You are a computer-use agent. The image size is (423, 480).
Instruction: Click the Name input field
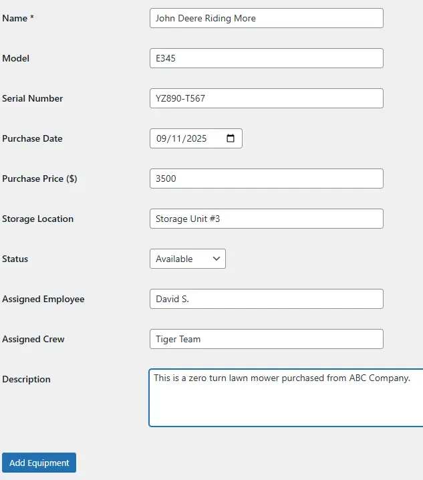click(x=266, y=18)
